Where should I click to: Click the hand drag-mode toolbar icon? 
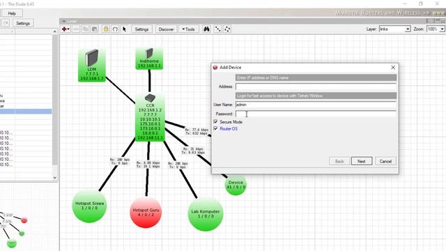click(115, 29)
